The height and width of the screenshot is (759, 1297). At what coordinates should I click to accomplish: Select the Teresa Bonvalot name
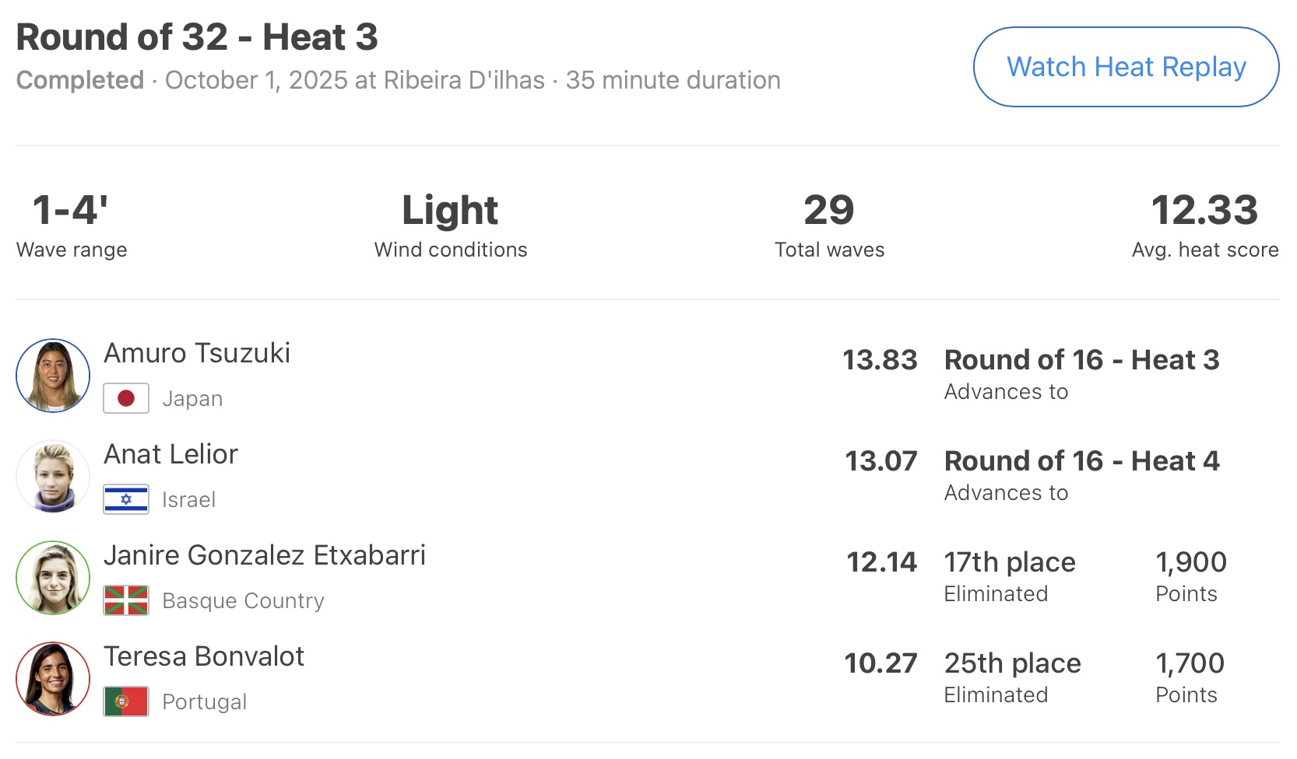(x=204, y=656)
